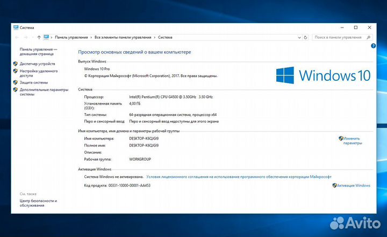This screenshot has width=387, height=237.
Task: Click shield icon beside Настройка удаленного доступа
Action: point(16,71)
